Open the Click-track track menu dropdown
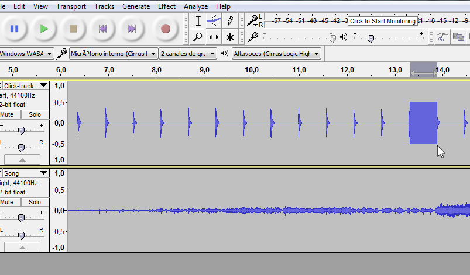The image size is (470, 275). (x=26, y=86)
